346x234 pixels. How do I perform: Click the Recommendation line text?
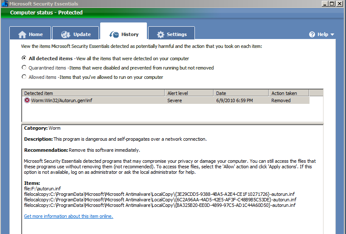[x=82, y=150]
